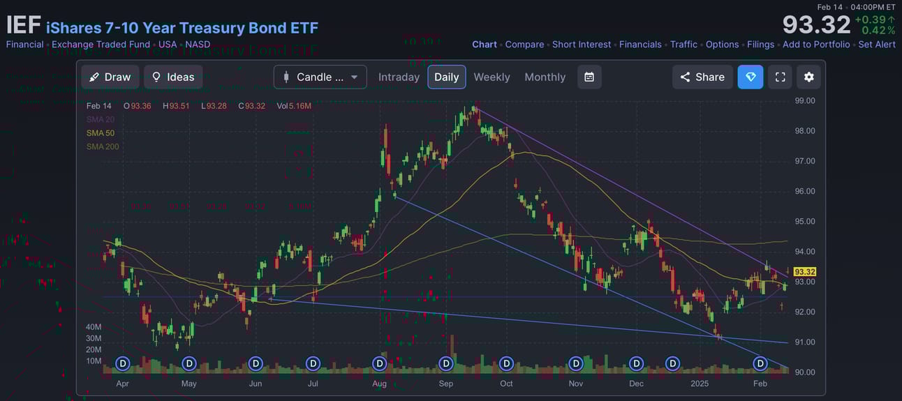Open the Options link
This screenshot has height=401, width=902.
point(722,44)
